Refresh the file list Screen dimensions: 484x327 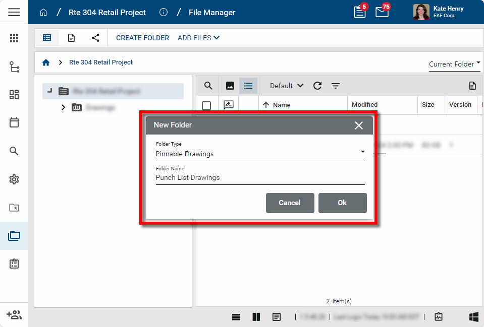coord(317,86)
